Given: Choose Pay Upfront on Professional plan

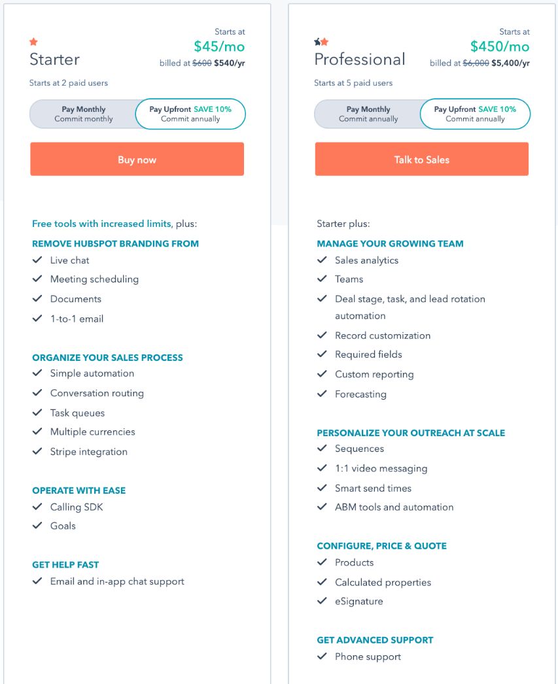Looking at the screenshot, I should (x=475, y=114).
